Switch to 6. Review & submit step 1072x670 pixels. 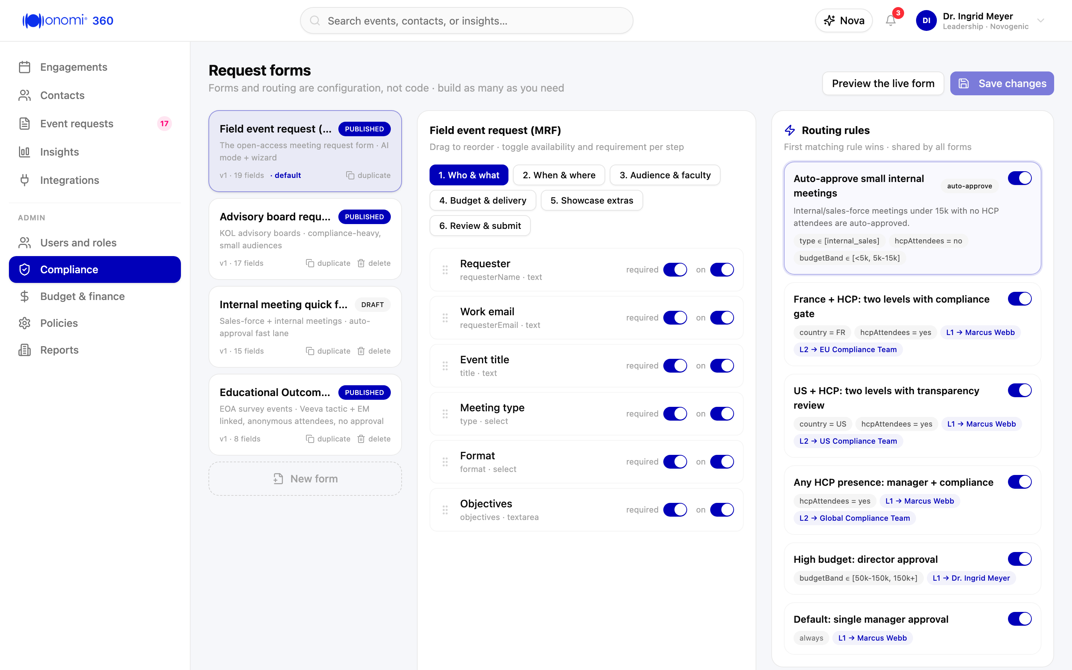[480, 226]
